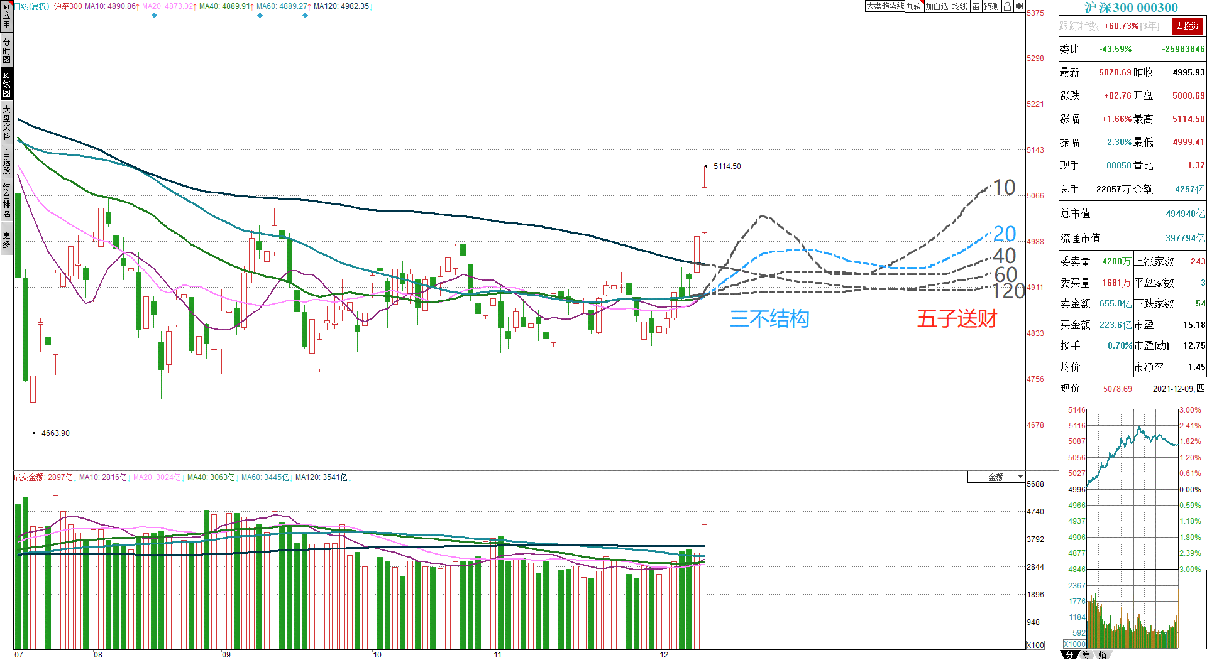Click the collapse-right arrow icon
The image size is (1207, 660).
[1020, 6]
